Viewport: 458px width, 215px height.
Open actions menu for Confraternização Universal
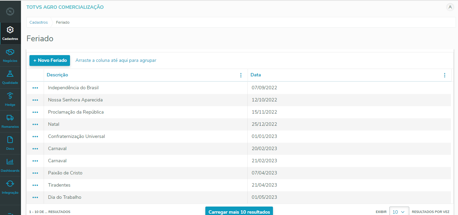[x=35, y=137]
